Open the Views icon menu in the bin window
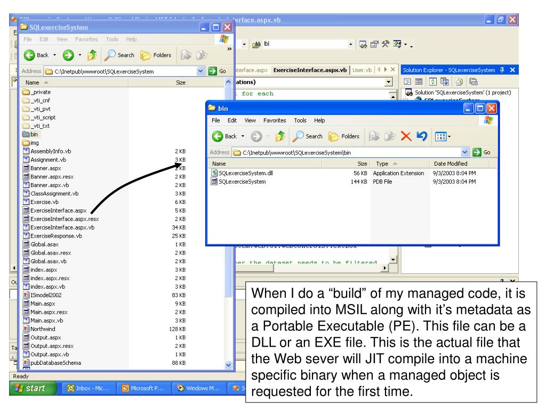Viewport: 546px width, 409px height. pyautogui.click(x=443, y=137)
